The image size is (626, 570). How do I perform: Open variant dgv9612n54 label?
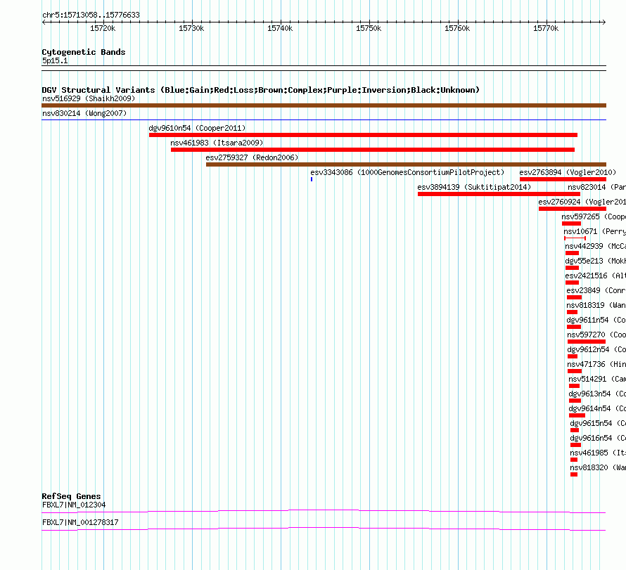click(x=596, y=349)
